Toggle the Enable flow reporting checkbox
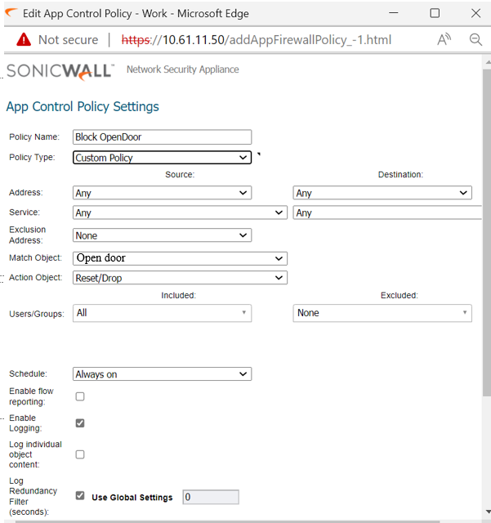 80,396
